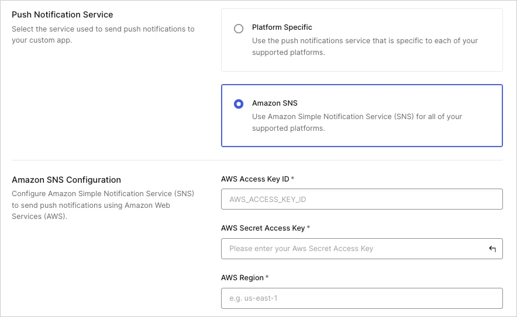Screen dimensions: 517x317
Task: Select the Platform Specific radio button
Action: [239, 29]
